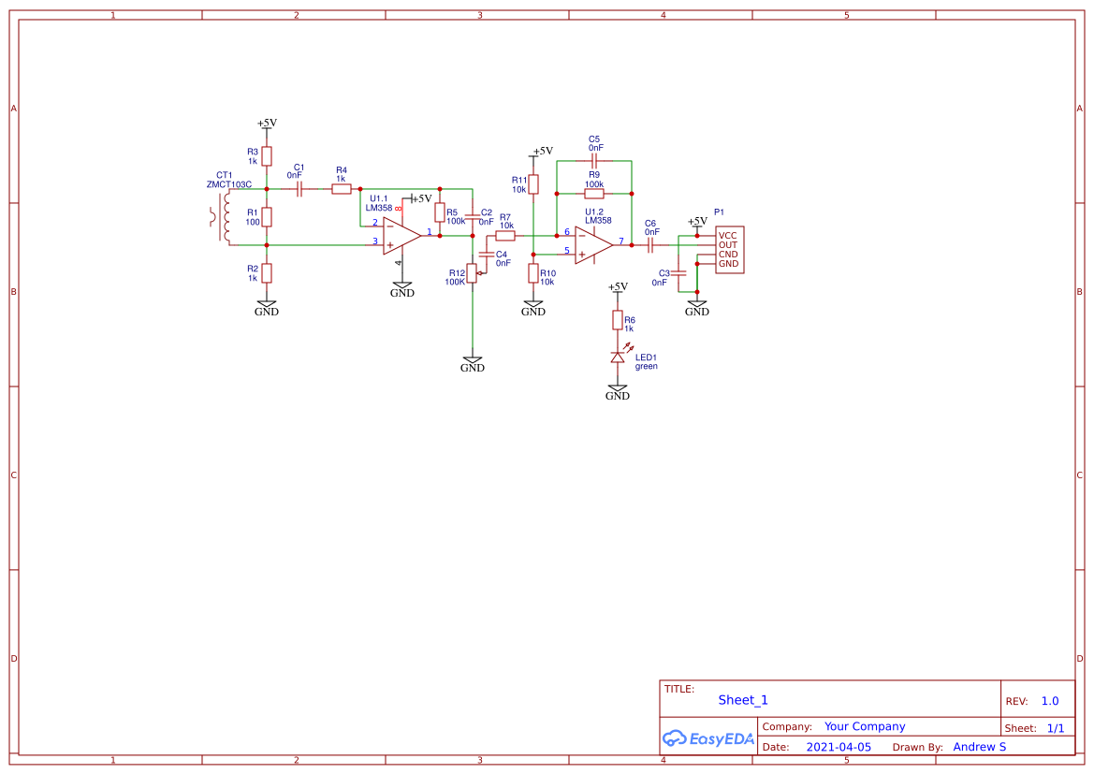Select feedback resistor R5 100k symbol

pos(440,212)
